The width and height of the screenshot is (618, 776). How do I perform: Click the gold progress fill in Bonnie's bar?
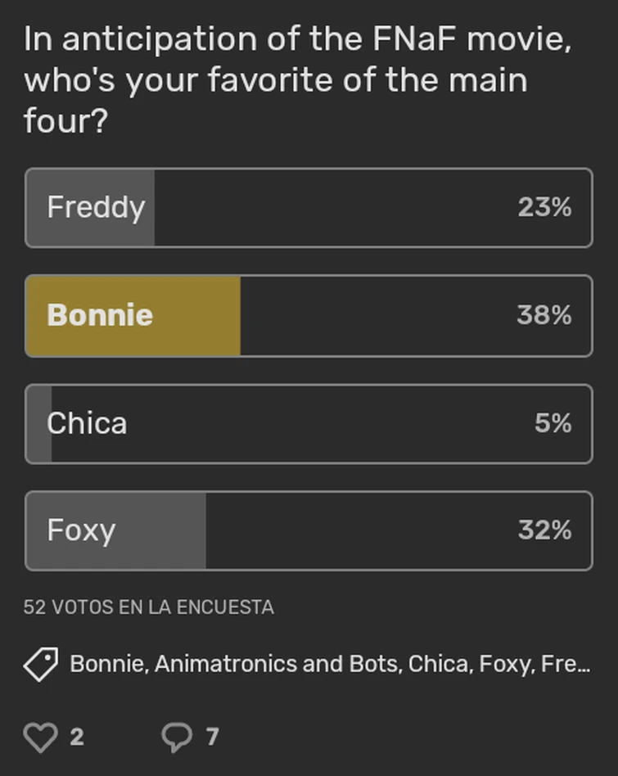(196, 315)
